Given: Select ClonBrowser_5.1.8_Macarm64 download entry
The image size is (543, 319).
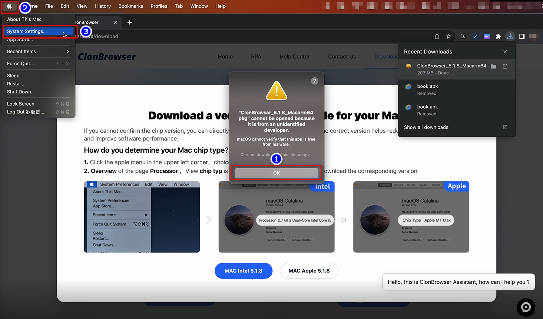Looking at the screenshot, I should pos(457,69).
